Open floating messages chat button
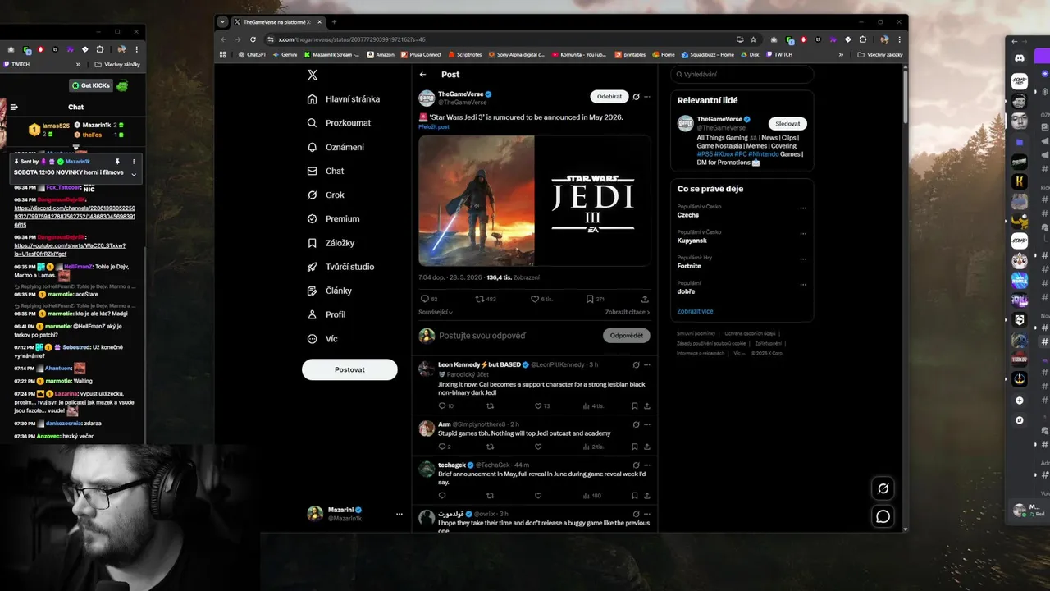 [x=883, y=516]
